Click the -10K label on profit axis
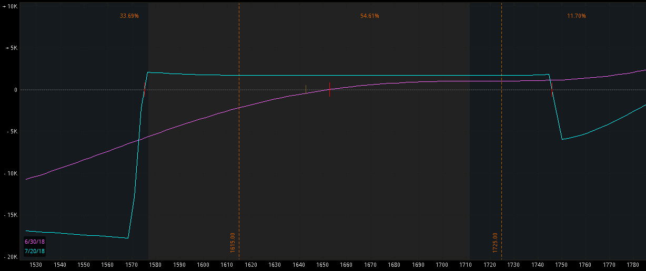 tap(11, 173)
